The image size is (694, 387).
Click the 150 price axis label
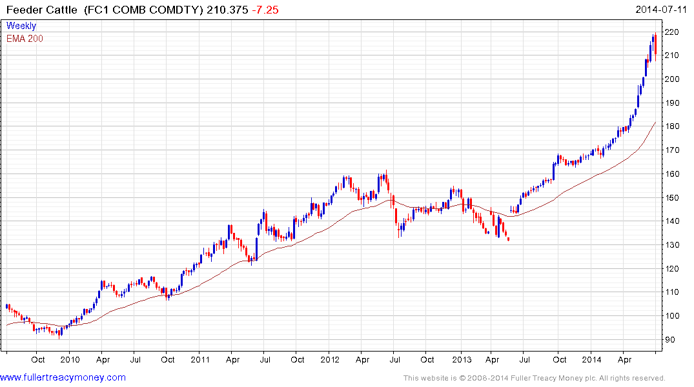coord(671,198)
